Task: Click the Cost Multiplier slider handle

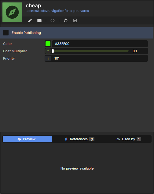Action: click(53, 51)
